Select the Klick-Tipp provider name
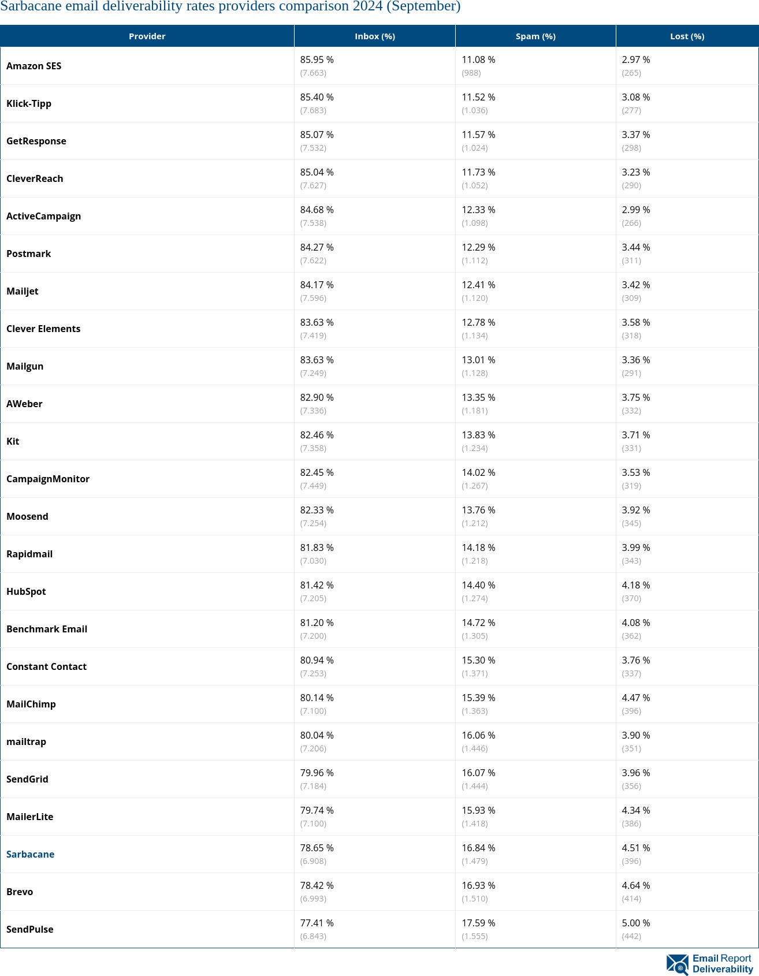This screenshot has height=976, width=759. 29,103
